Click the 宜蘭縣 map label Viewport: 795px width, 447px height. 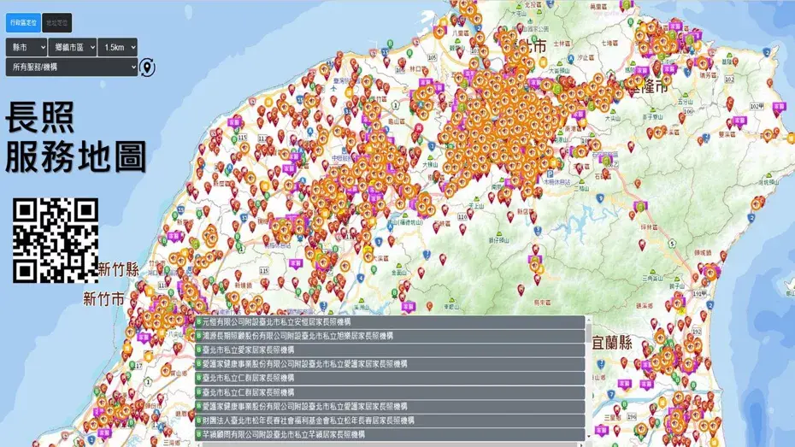611,343
